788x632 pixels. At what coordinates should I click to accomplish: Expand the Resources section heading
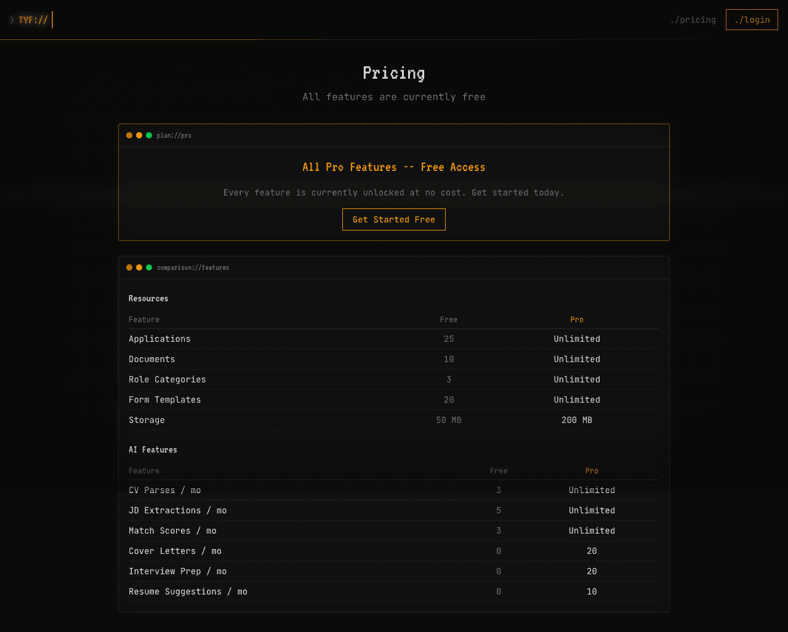(148, 298)
